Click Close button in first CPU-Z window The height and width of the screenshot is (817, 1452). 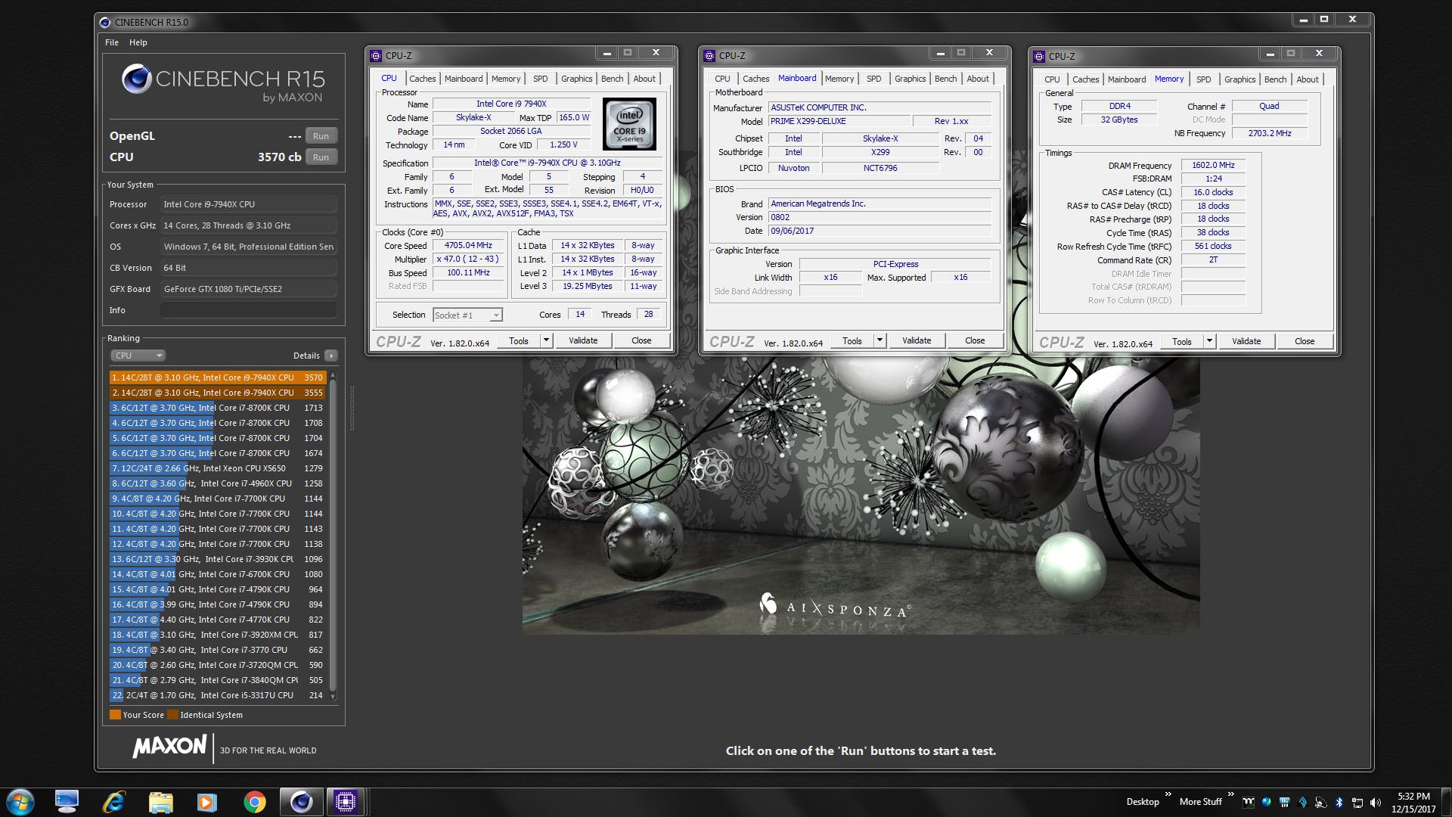(x=641, y=341)
